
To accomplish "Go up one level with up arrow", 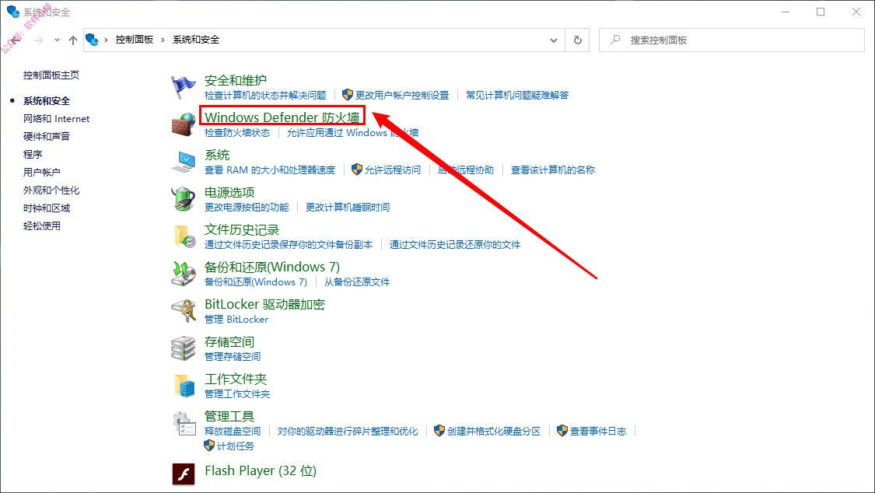I will click(73, 40).
